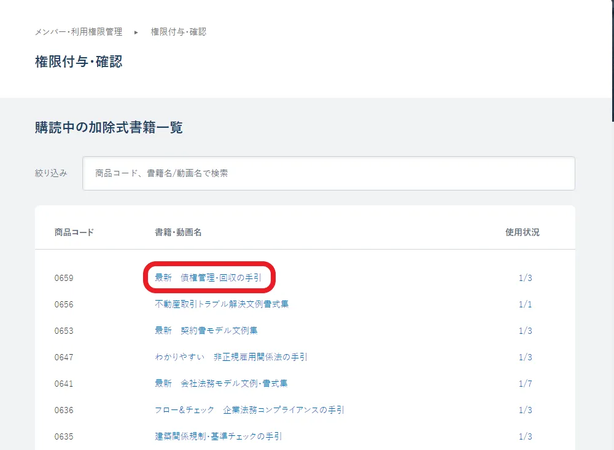
Task: Click the 使用状況 column header
Action: [523, 232]
